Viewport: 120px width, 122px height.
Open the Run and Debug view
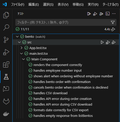(6, 52)
